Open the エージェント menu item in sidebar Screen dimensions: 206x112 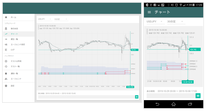tap(19, 79)
